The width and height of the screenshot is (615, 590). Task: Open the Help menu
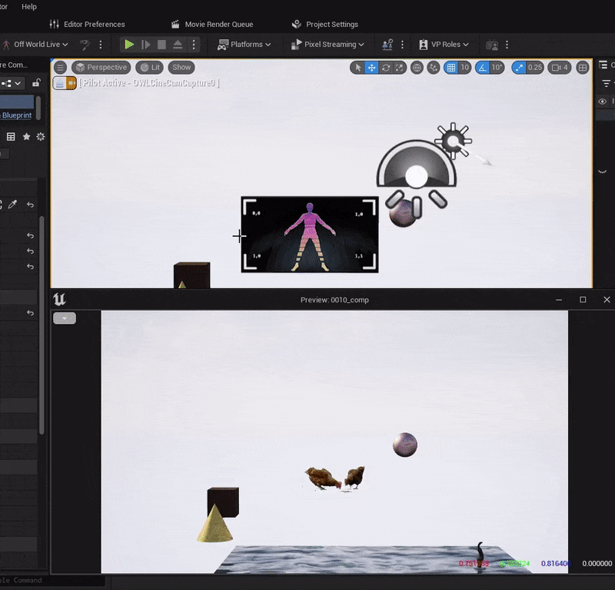pos(29,6)
